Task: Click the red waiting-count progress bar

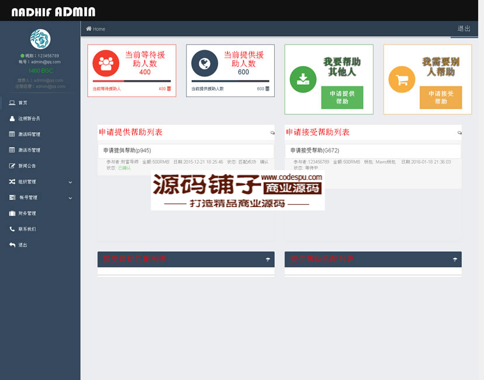Action: (x=132, y=81)
